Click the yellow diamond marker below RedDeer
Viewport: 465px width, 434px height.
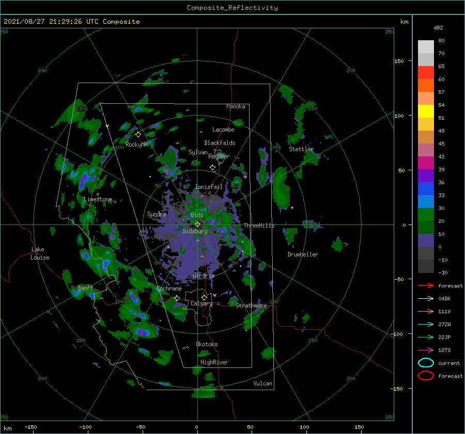click(212, 168)
